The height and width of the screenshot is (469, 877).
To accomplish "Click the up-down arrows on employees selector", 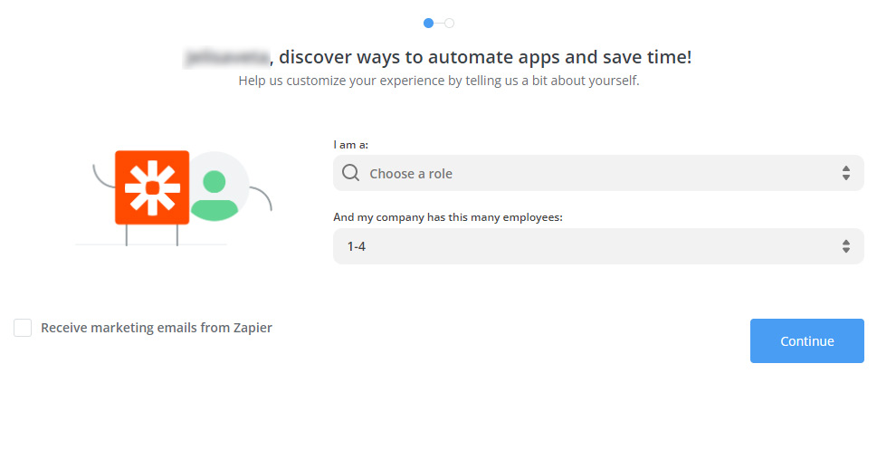I will tap(845, 246).
